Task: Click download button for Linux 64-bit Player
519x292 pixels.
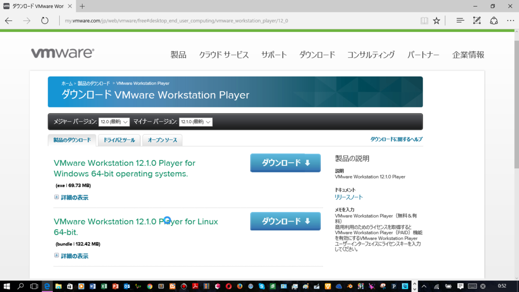Action: point(285,221)
